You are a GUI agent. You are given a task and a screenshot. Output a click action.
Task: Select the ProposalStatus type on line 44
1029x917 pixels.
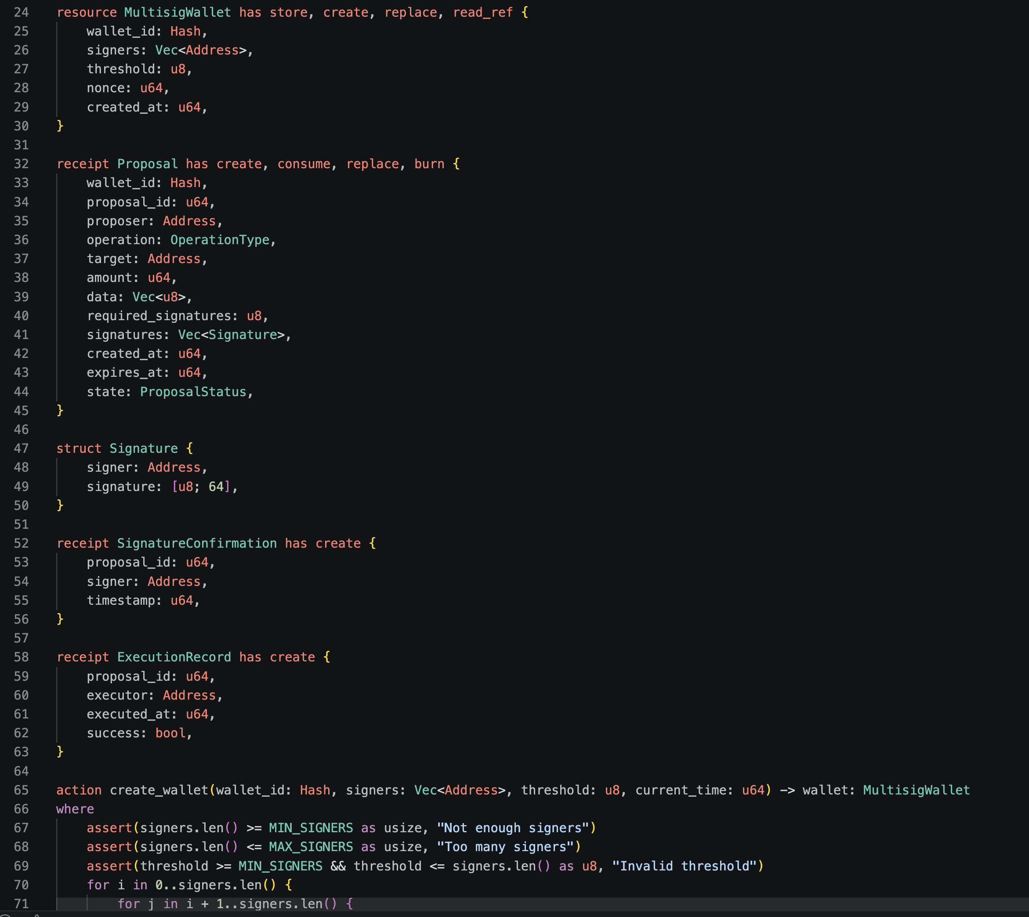tap(193, 392)
